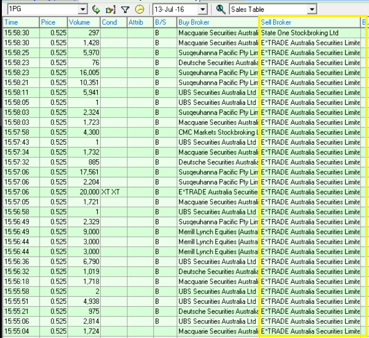Screen dimensions: 369x338
Task: Click the time cell 15:58:11
Action: 21,93
